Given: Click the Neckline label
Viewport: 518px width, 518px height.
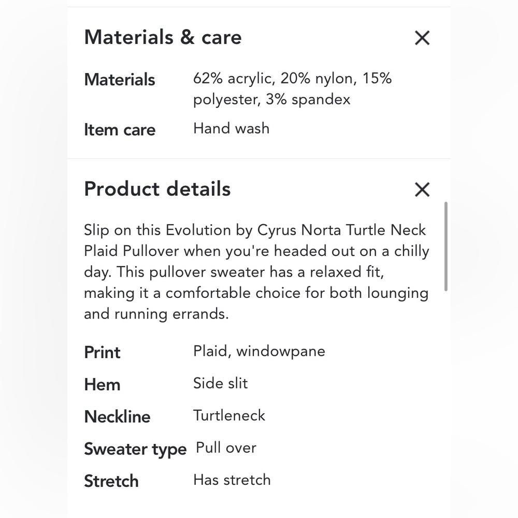Looking at the screenshot, I should [x=117, y=416].
